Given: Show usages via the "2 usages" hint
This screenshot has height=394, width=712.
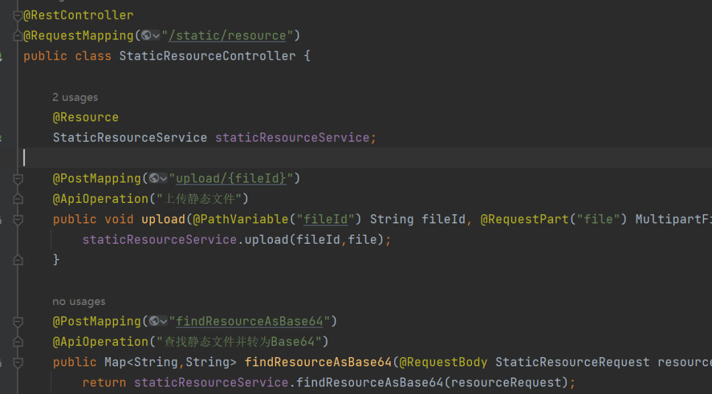Looking at the screenshot, I should point(75,97).
